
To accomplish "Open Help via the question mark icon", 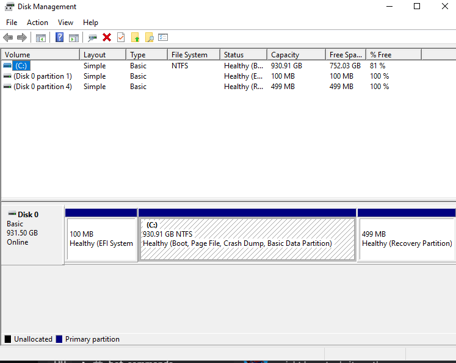I will coord(59,37).
